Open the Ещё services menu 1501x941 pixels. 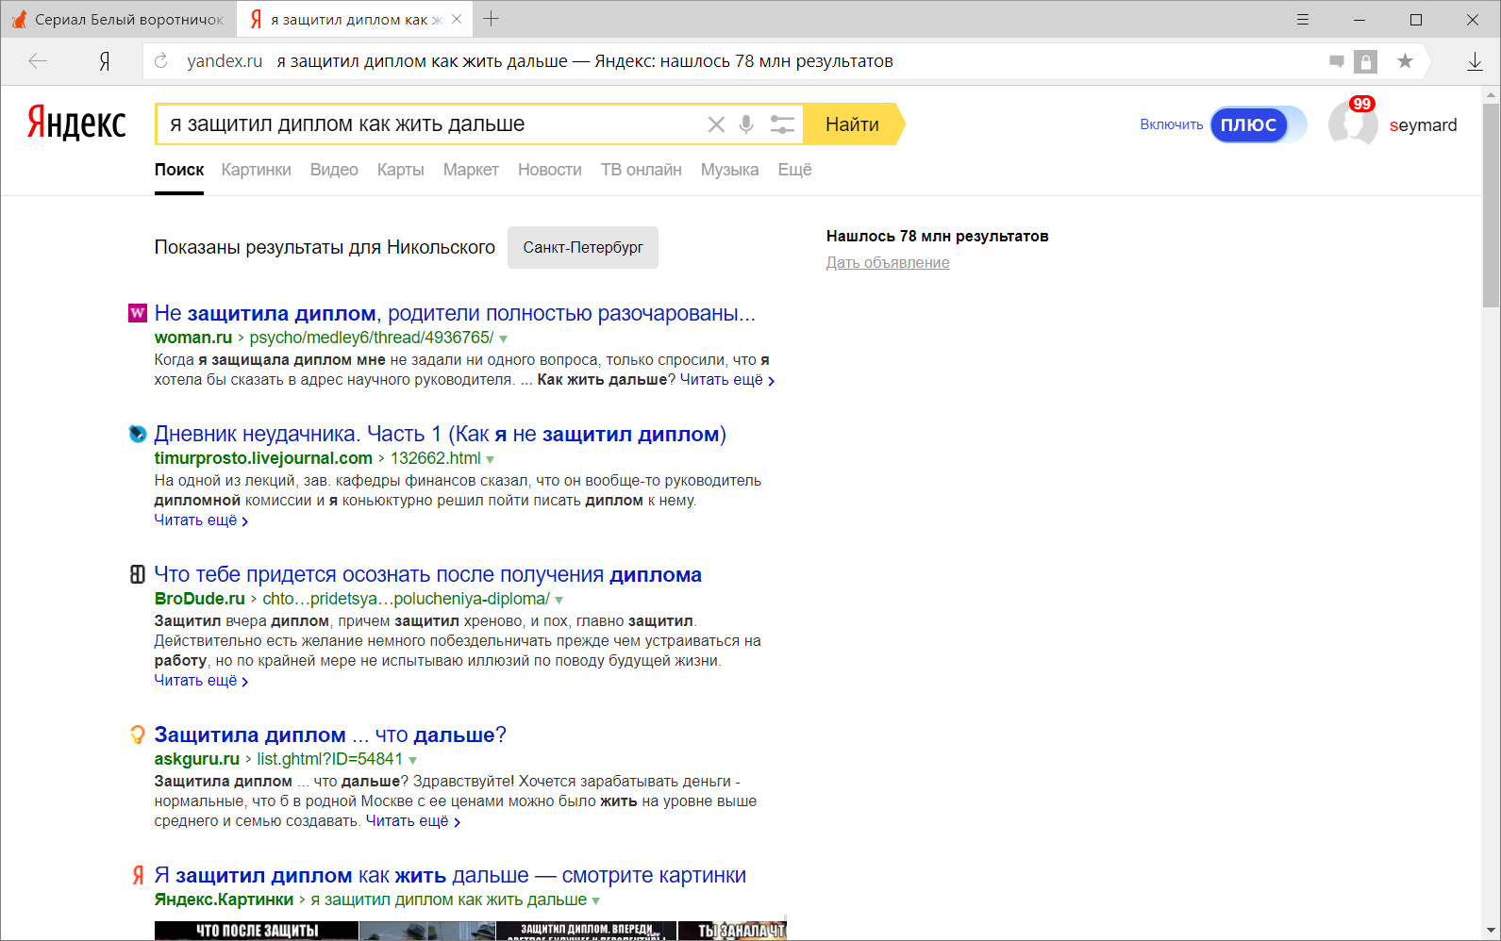[x=794, y=170]
